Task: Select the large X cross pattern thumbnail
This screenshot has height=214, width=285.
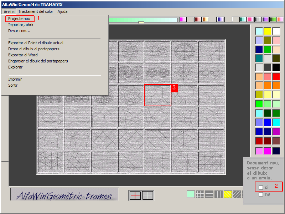Action: coord(131,162)
